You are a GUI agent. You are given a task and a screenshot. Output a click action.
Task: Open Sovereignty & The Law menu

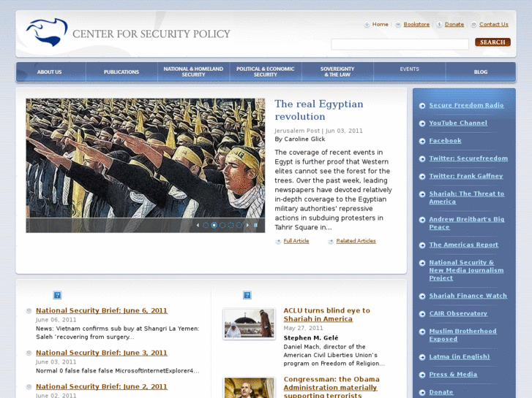(337, 72)
